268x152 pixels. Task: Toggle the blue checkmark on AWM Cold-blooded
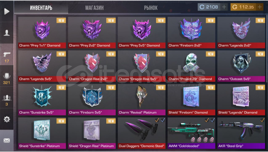(x=212, y=120)
